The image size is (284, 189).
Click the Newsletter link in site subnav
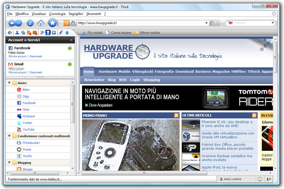point(94,80)
